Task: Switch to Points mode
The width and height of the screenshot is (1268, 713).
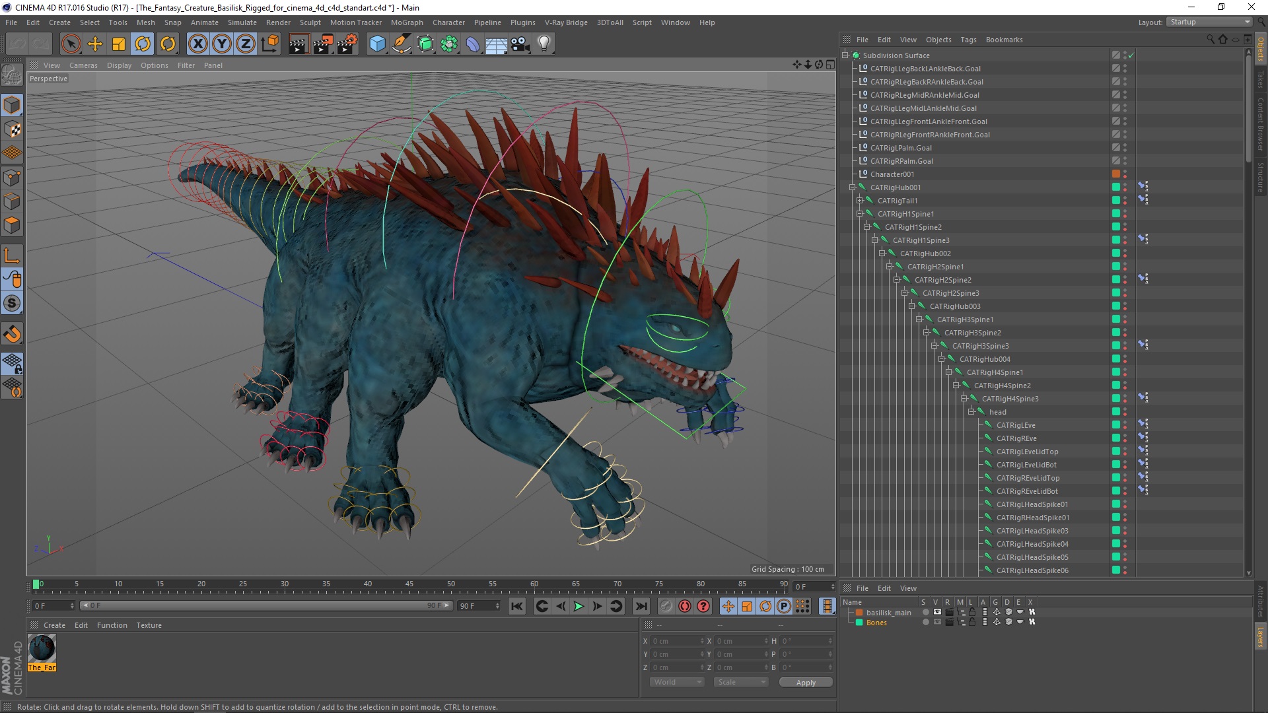Action: 12,177
